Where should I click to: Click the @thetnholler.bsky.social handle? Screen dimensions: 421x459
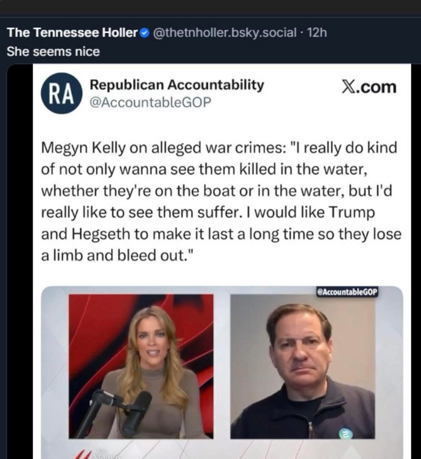223,33
